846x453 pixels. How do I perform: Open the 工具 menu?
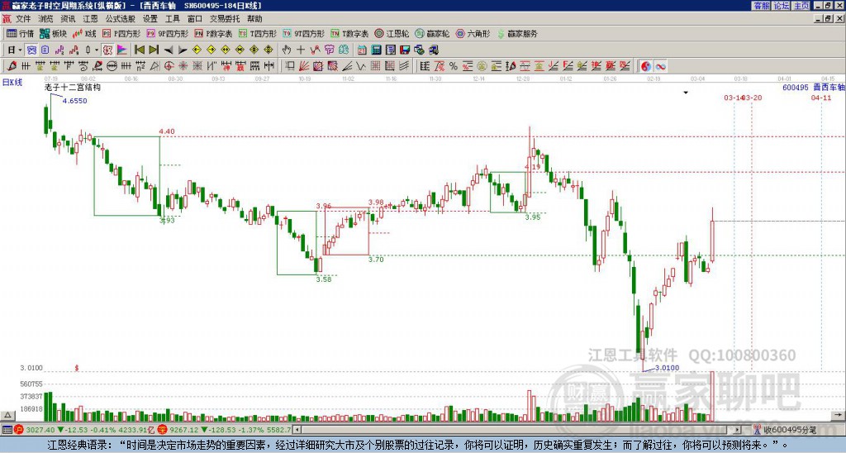pyautogui.click(x=173, y=19)
